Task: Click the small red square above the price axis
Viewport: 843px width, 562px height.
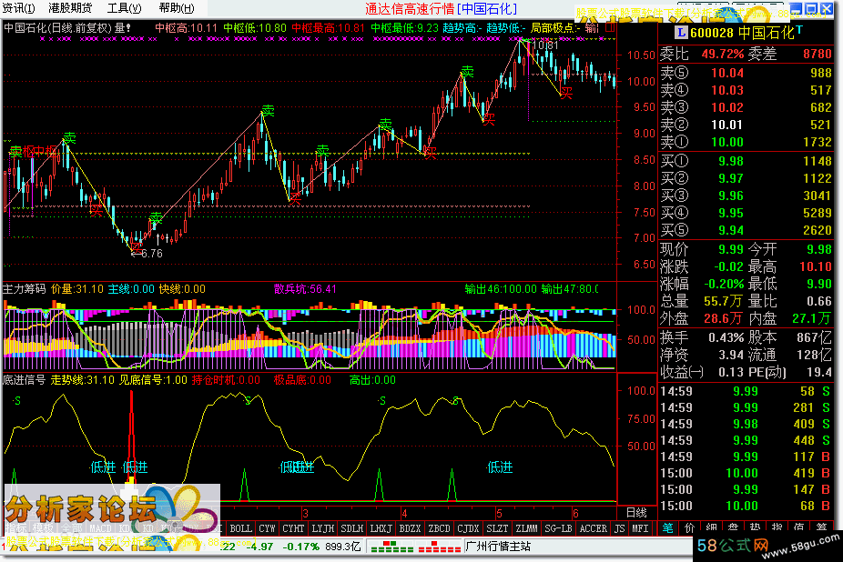Action: (610, 27)
